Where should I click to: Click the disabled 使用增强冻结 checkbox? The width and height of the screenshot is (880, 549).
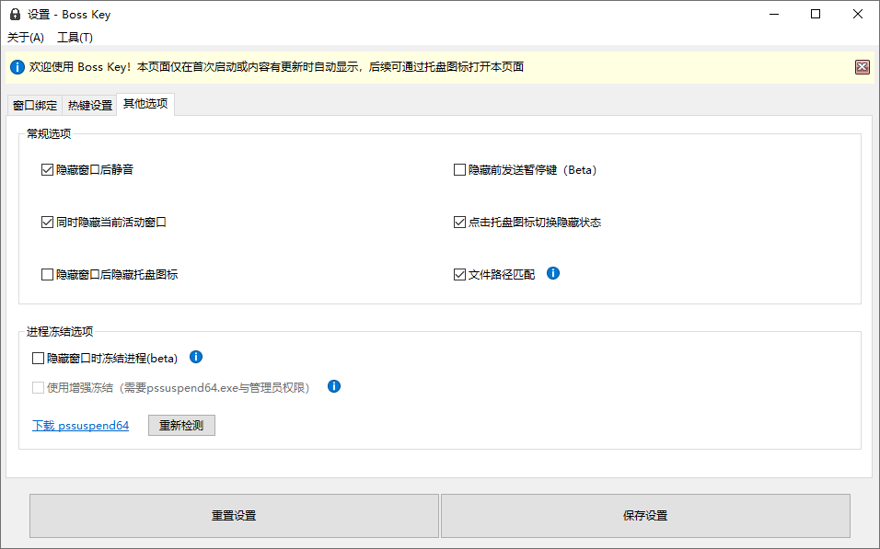(38, 388)
